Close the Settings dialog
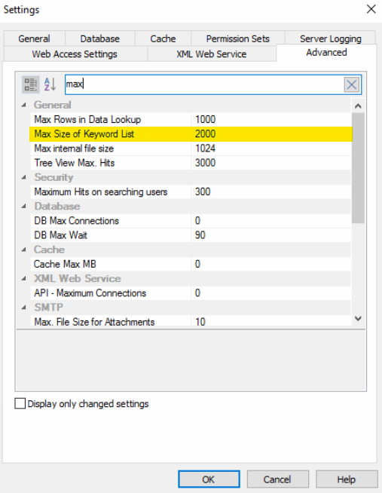382x493 pixels. (371, 9)
